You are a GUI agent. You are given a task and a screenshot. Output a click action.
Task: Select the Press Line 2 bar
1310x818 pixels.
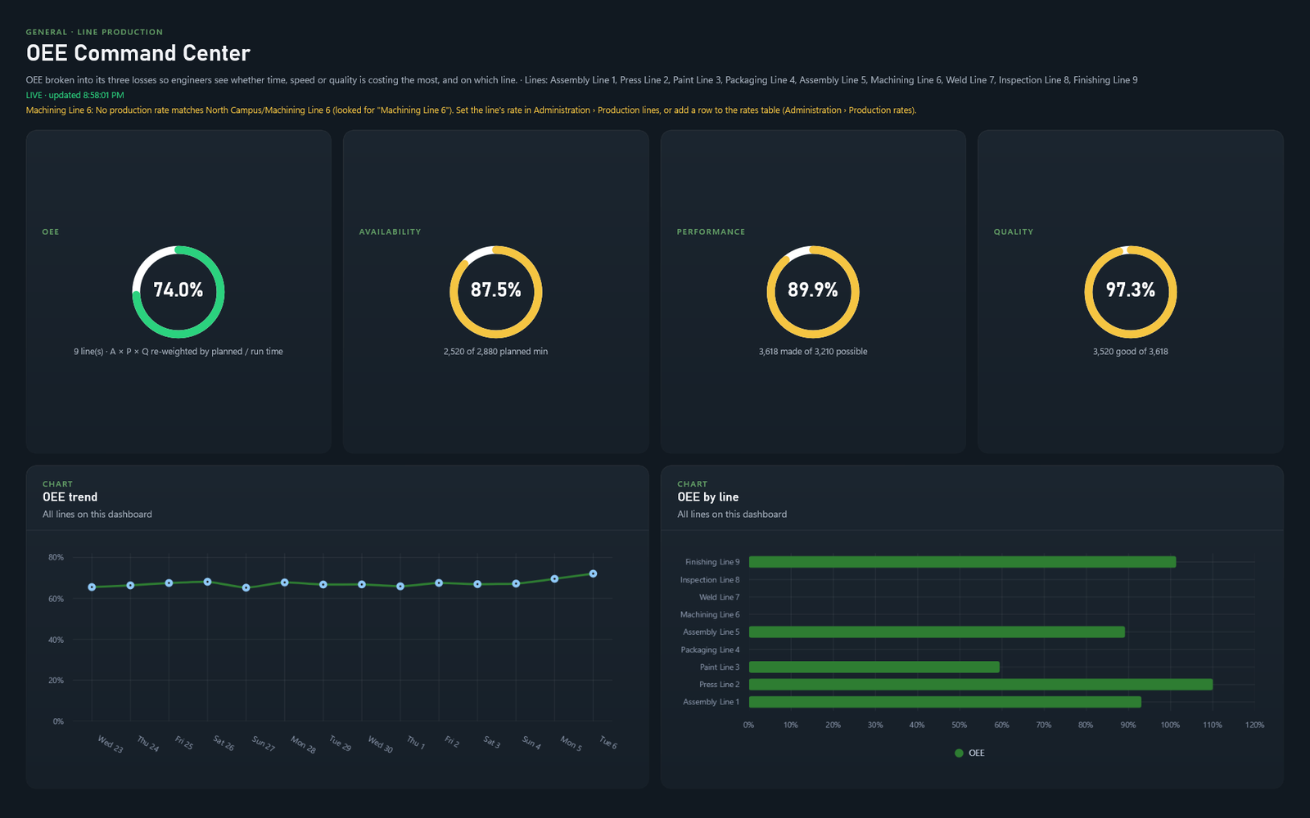pos(981,685)
